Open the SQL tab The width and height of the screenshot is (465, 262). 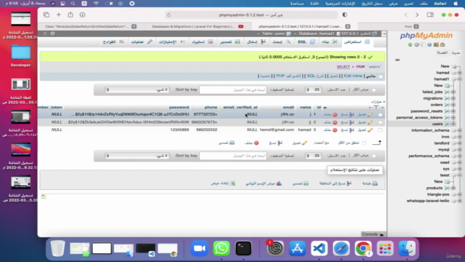coord(306,42)
